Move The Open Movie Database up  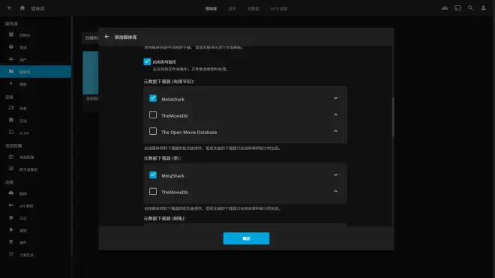point(335,131)
